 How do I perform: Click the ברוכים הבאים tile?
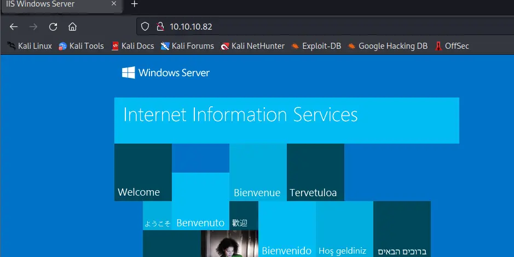point(402,229)
